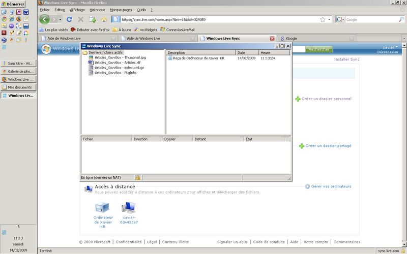407x254 pixels.
Task: Expand hidden tray icons with the chevron
Action: (x=18, y=226)
